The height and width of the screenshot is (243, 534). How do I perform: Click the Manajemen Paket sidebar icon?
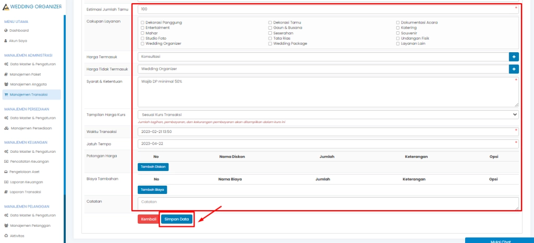coord(6,74)
